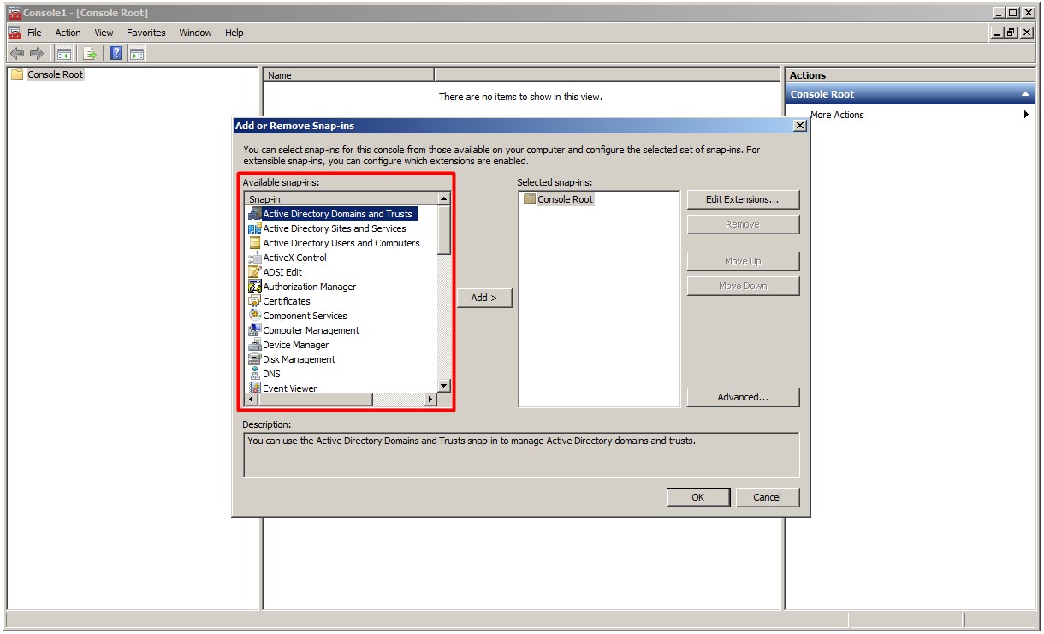The image size is (1044, 634).
Task: Click the Edit Extensions... button
Action: point(742,199)
